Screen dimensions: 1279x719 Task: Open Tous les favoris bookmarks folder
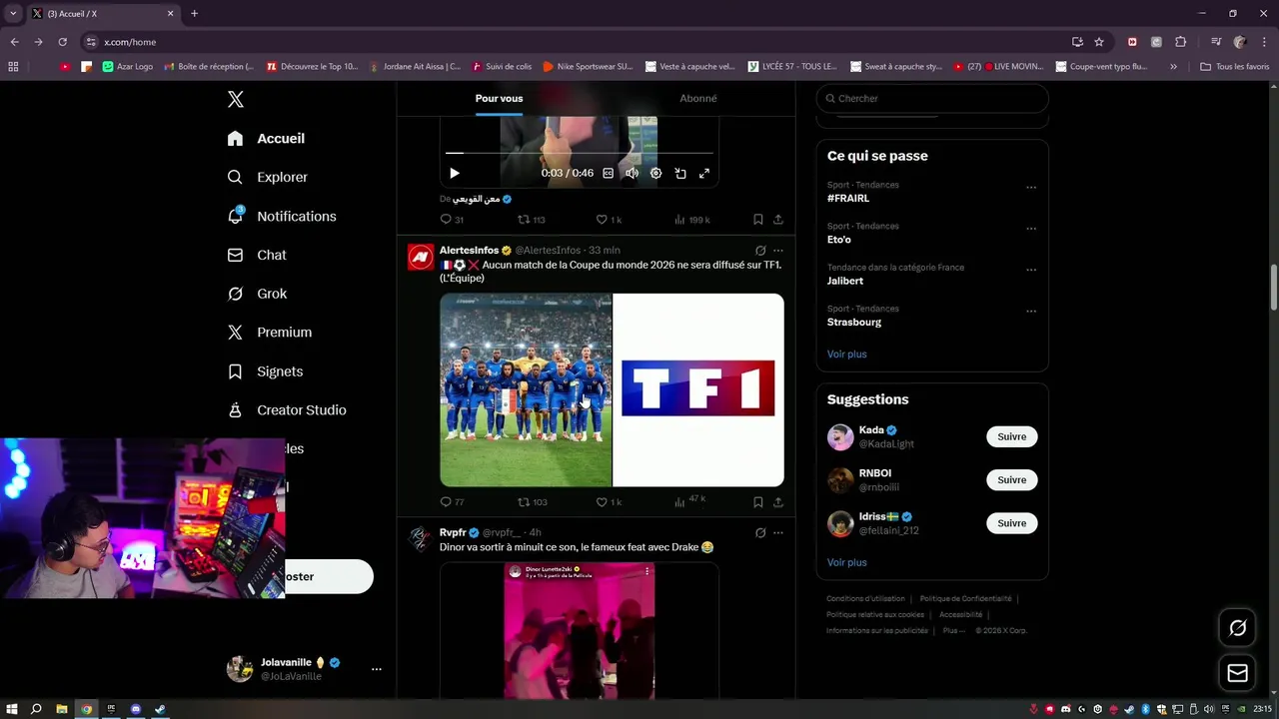[x=1235, y=67]
